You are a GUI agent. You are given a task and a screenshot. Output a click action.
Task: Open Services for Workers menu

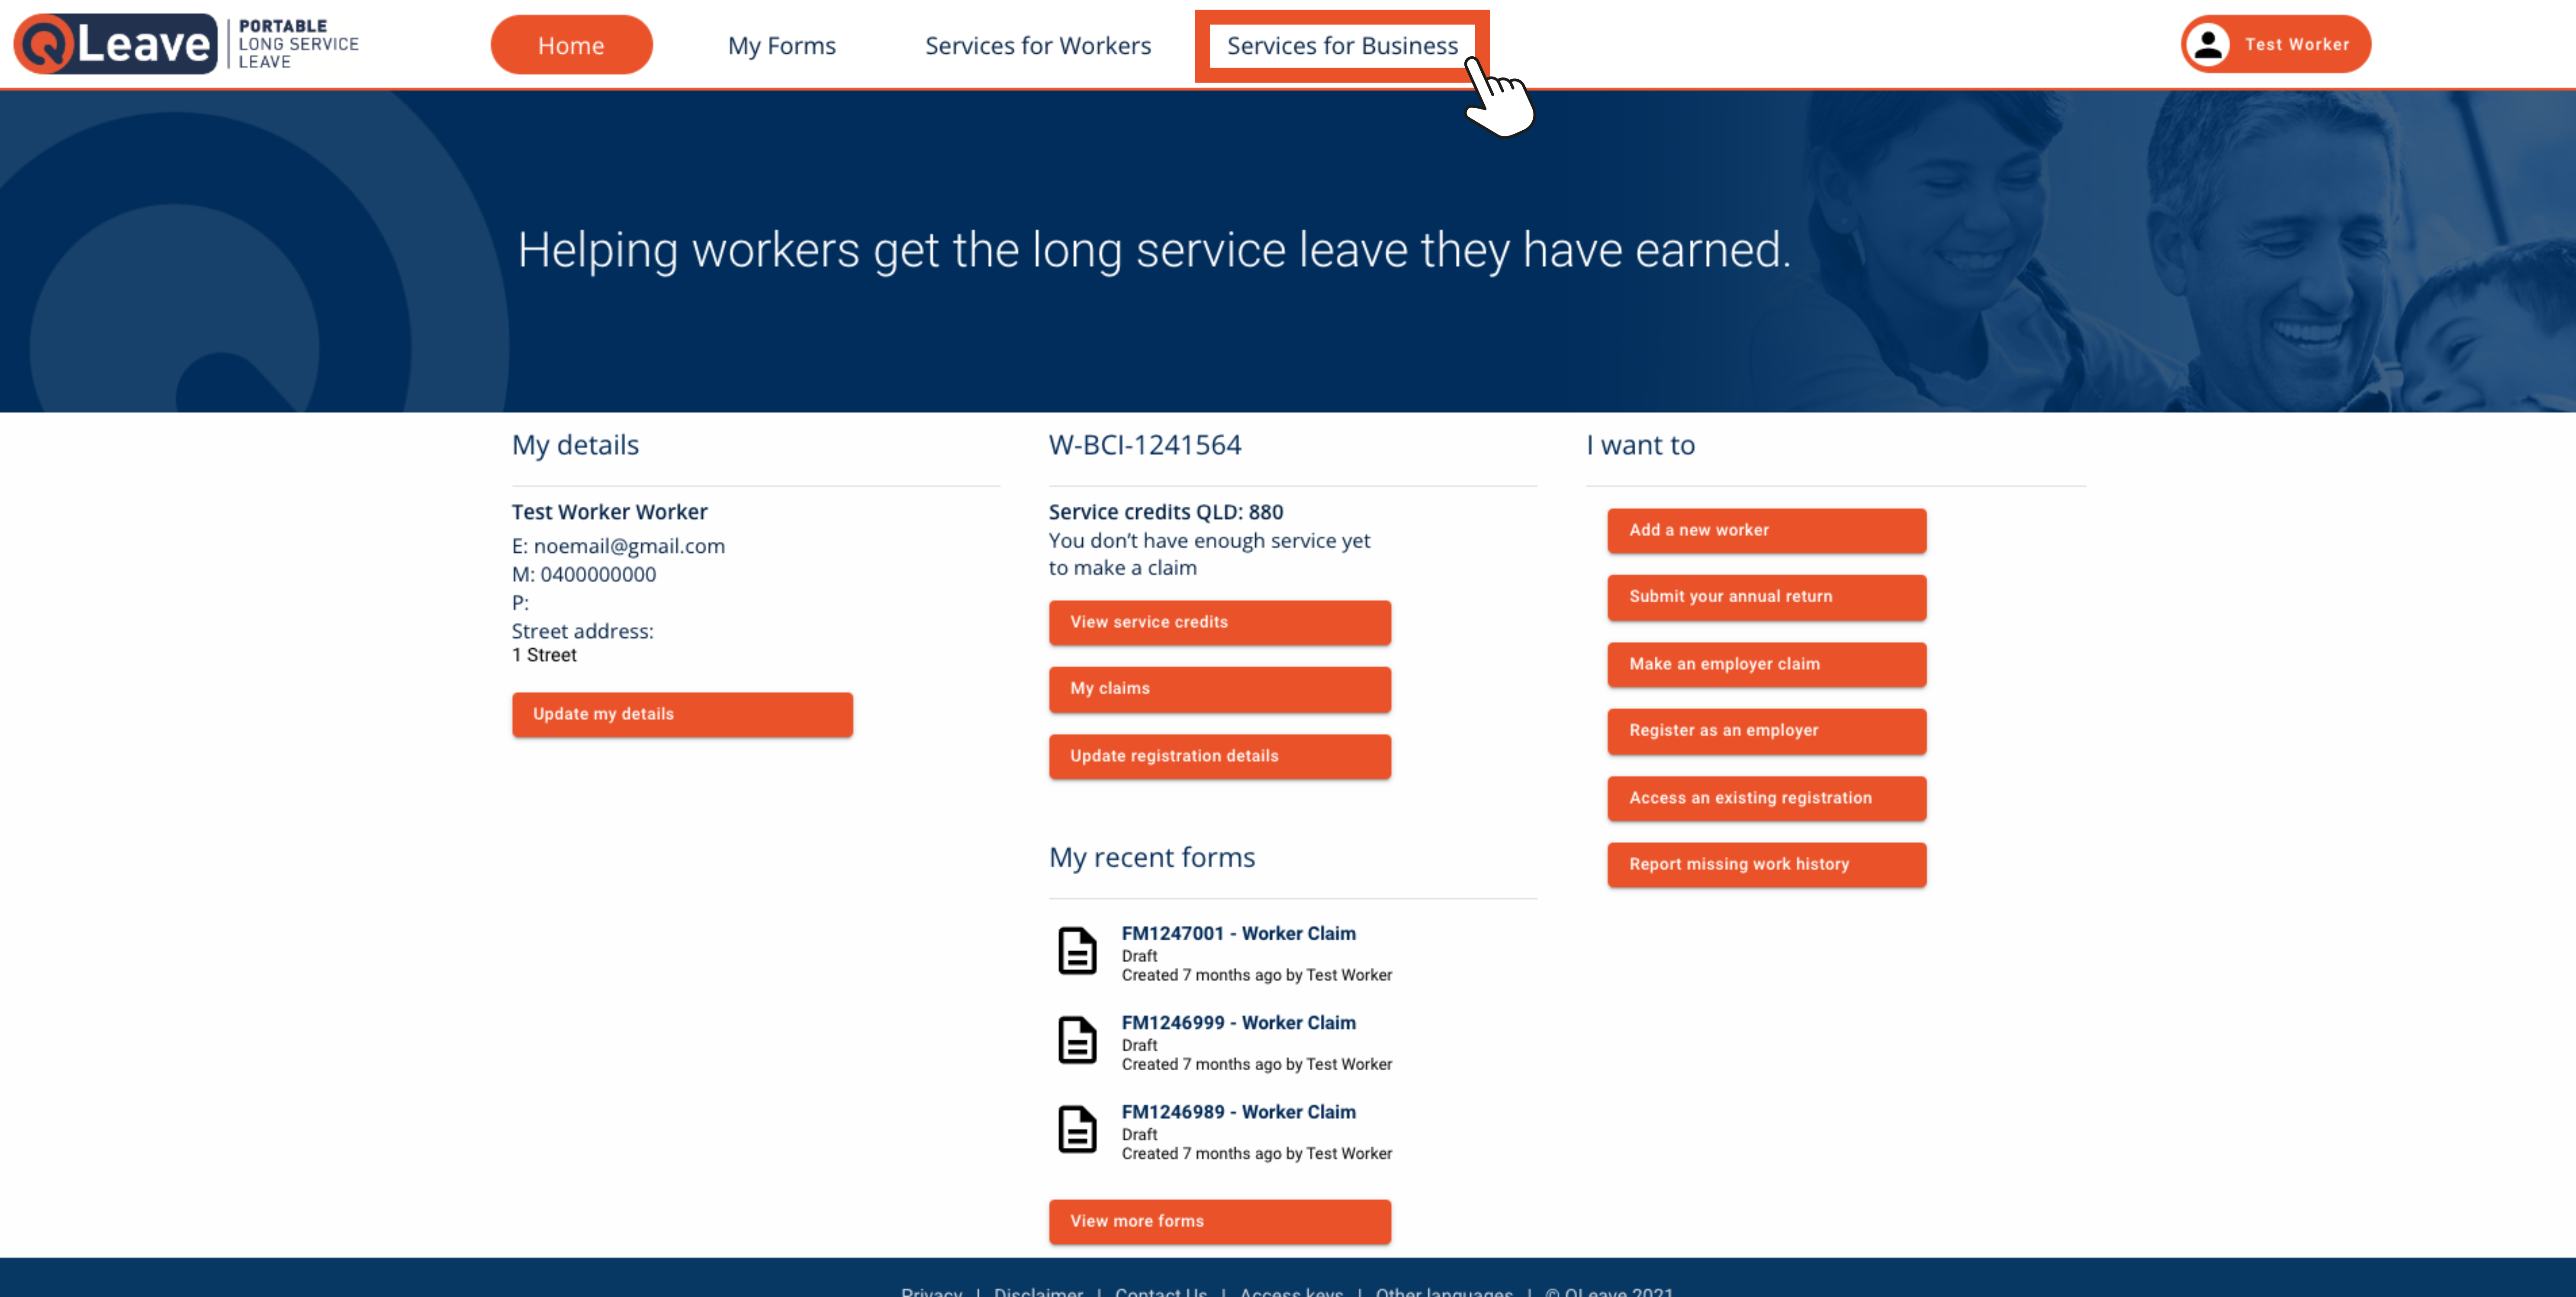coord(1038,45)
